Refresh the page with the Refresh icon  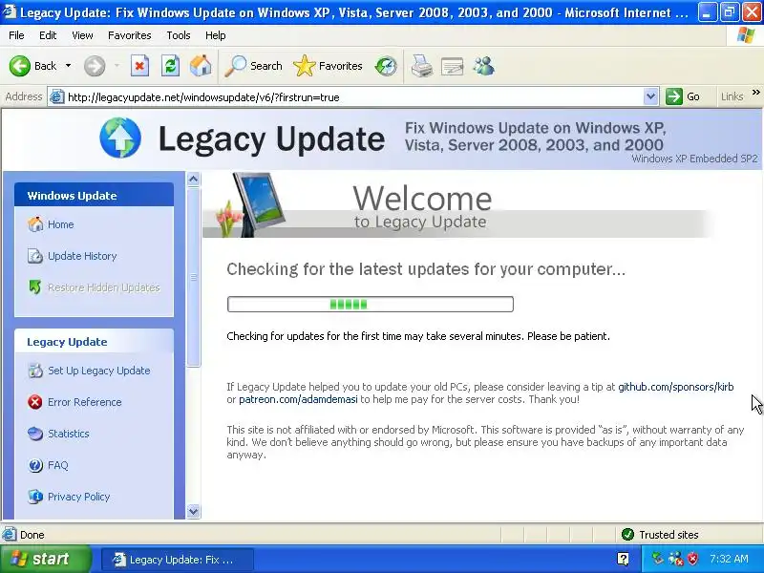coord(170,66)
